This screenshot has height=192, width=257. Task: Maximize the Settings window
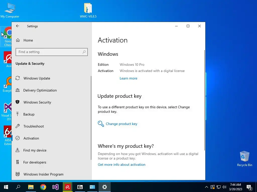188,26
